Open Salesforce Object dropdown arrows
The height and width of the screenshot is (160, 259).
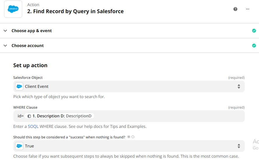pyautogui.click(x=239, y=86)
